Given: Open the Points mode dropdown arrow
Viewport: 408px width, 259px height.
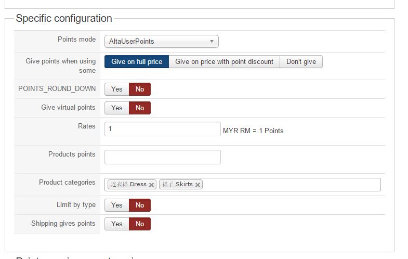Looking at the screenshot, I should click(x=212, y=42).
